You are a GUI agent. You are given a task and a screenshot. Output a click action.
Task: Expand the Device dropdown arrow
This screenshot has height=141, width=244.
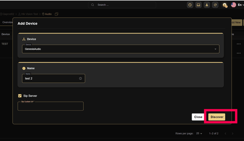point(215,49)
